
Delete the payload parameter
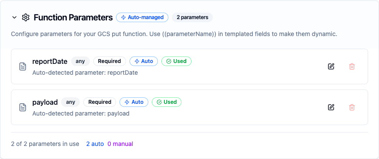click(352, 107)
